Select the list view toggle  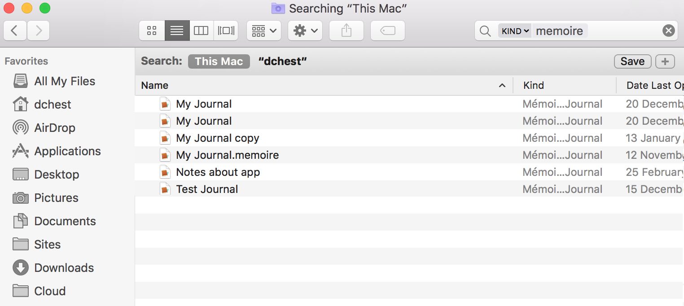click(x=177, y=31)
